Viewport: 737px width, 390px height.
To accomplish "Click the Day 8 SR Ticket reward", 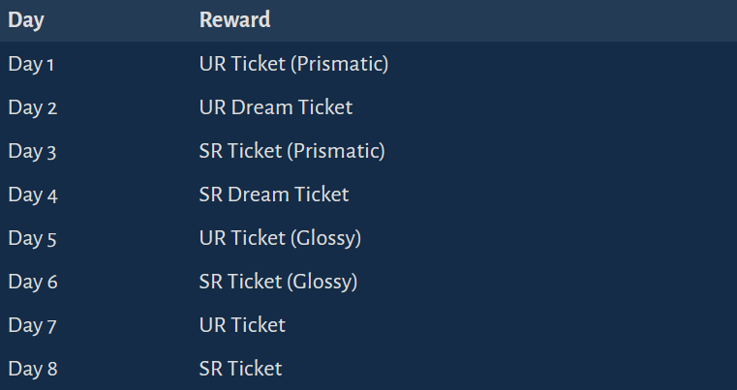I will point(240,369).
